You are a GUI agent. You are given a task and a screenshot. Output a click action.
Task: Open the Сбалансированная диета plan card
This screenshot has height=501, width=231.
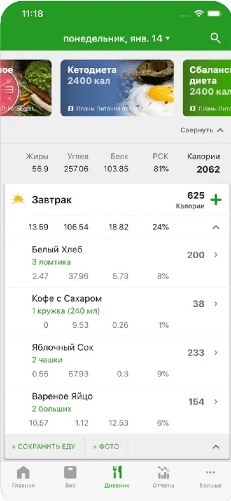(x=207, y=88)
